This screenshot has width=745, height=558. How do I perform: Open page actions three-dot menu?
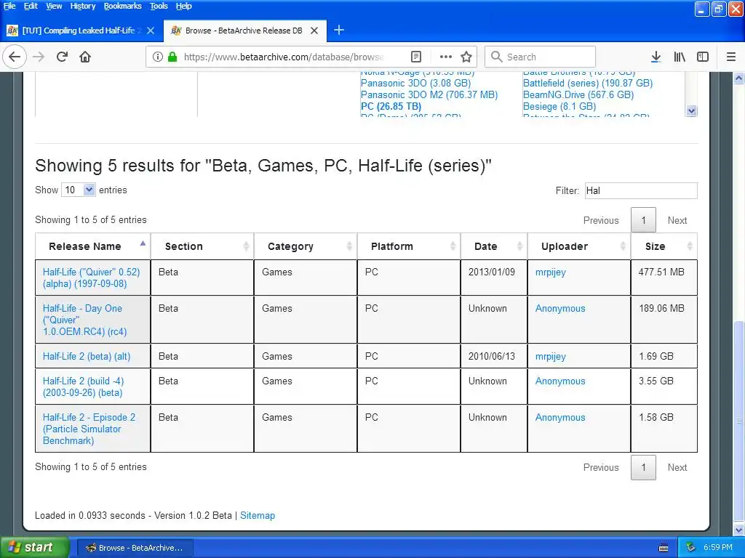point(446,57)
